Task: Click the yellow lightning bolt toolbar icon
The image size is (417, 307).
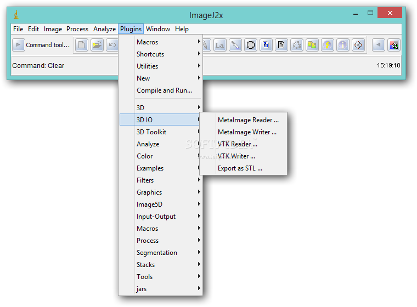Action: point(328,45)
